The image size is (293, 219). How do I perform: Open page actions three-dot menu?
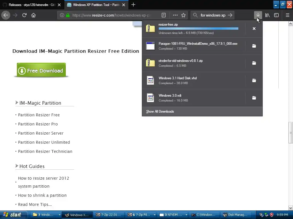coord(175,15)
